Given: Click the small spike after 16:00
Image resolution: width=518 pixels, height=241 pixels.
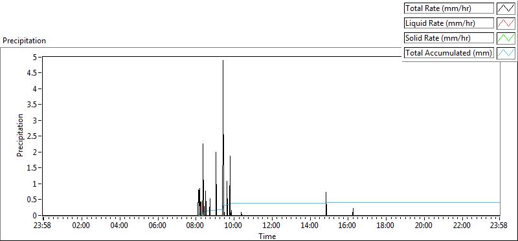Looking at the screenshot, I should [353, 212].
